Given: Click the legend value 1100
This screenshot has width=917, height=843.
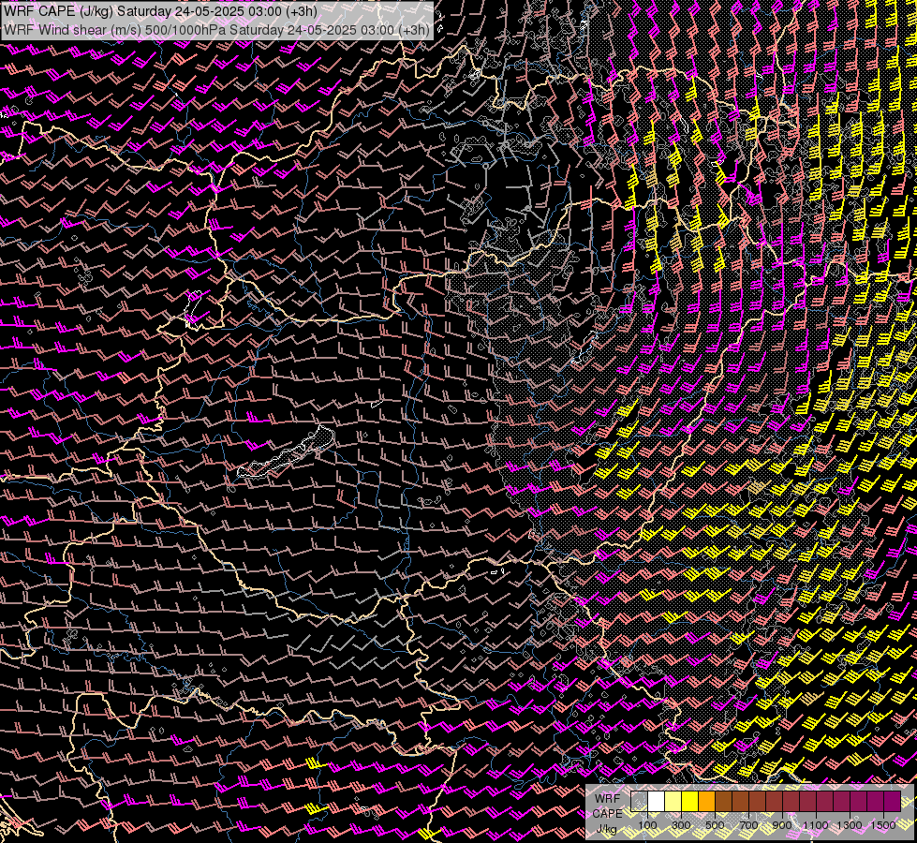Looking at the screenshot, I should click(815, 825).
